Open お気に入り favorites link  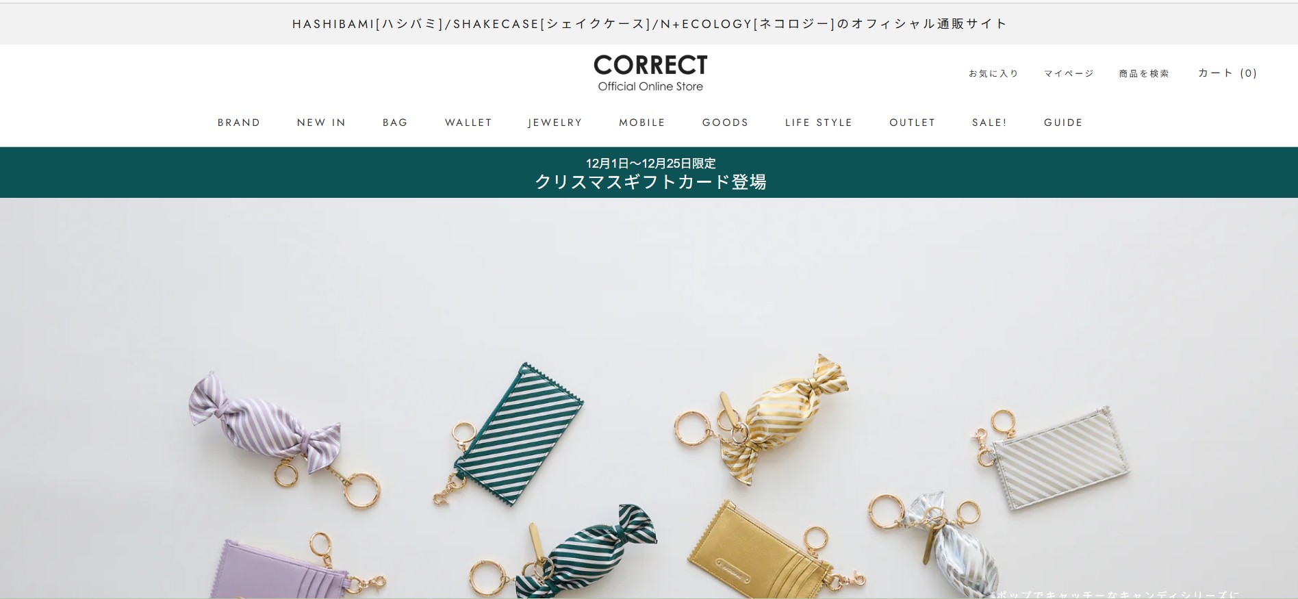click(x=993, y=73)
